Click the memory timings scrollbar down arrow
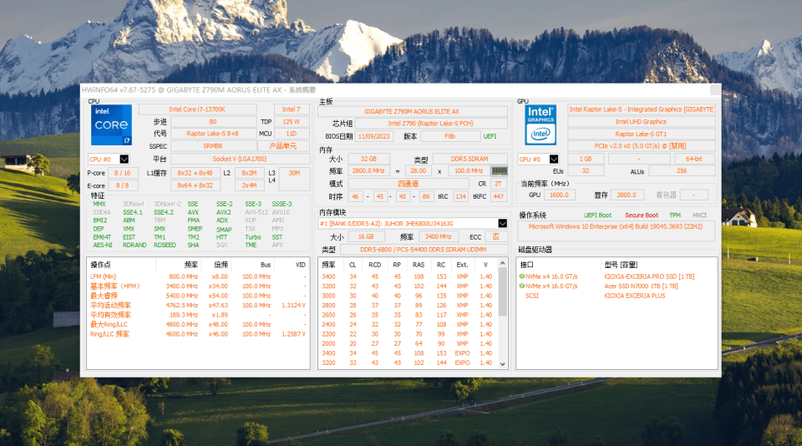802x446 pixels. [502, 363]
